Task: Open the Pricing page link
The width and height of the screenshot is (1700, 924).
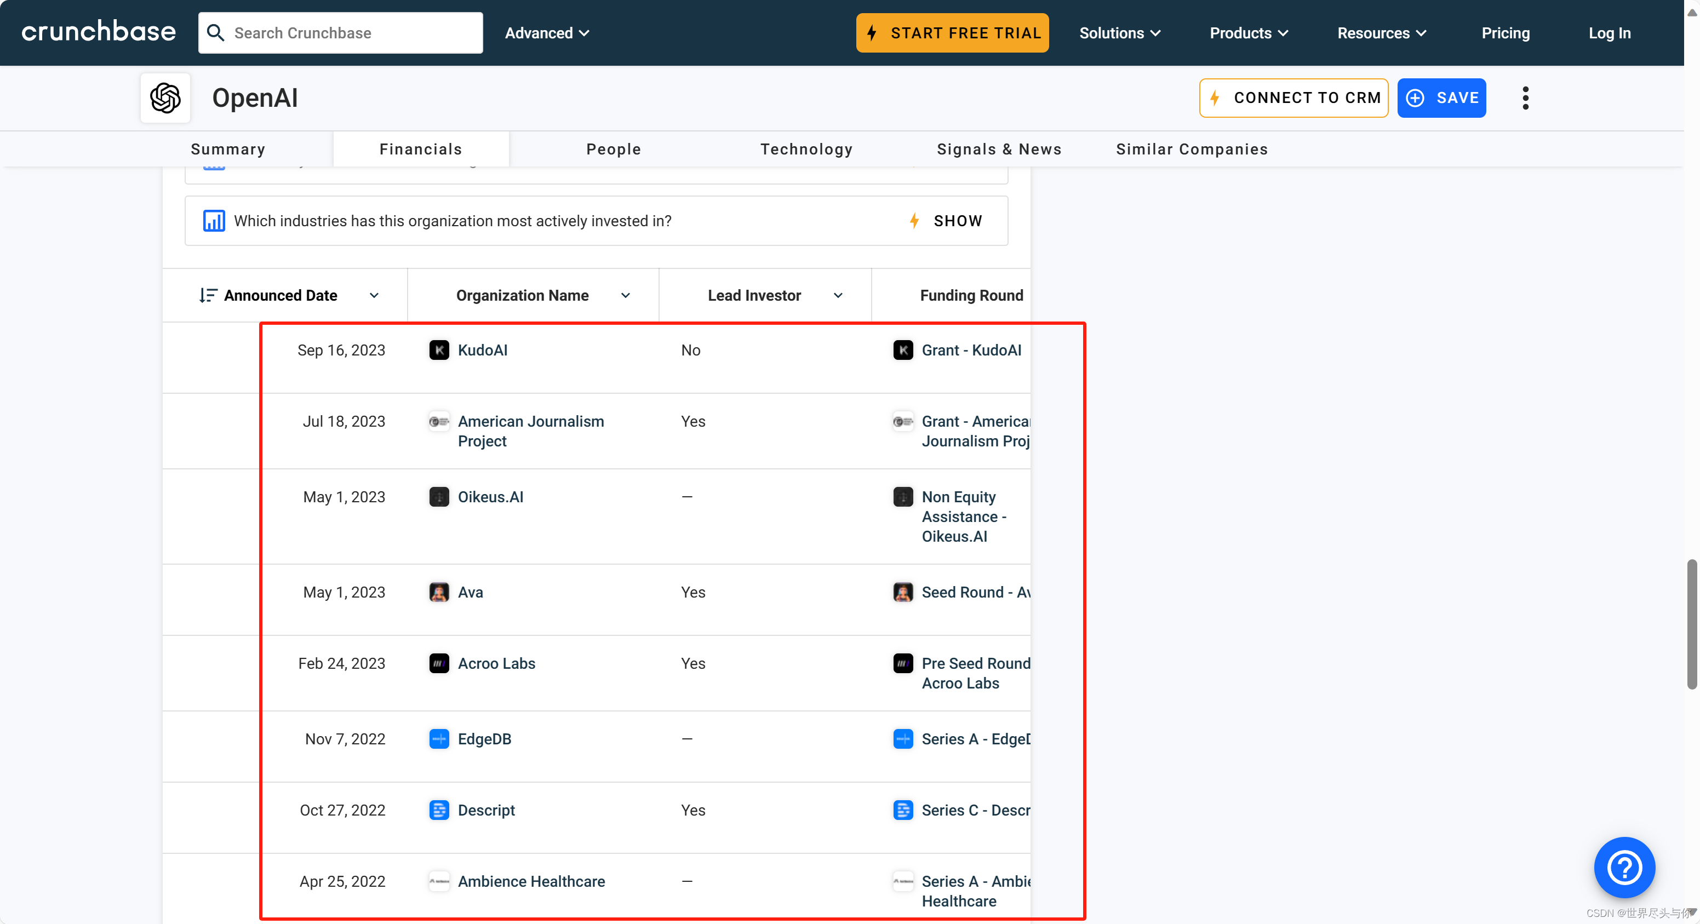Action: (1506, 33)
